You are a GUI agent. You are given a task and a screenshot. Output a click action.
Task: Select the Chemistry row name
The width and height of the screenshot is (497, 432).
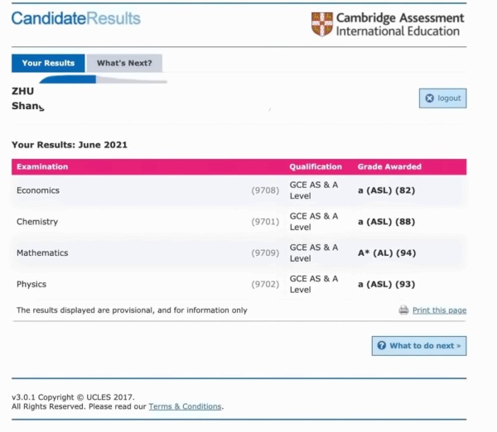coord(37,222)
